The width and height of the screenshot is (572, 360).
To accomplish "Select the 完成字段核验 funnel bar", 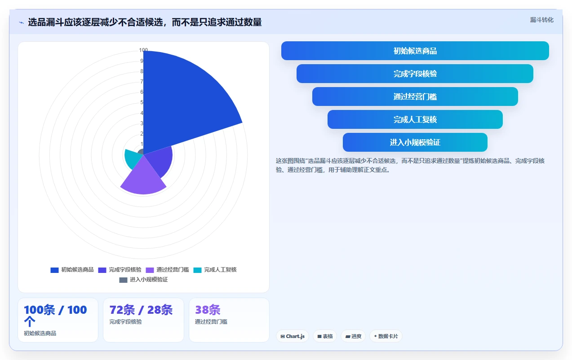I will (415, 74).
